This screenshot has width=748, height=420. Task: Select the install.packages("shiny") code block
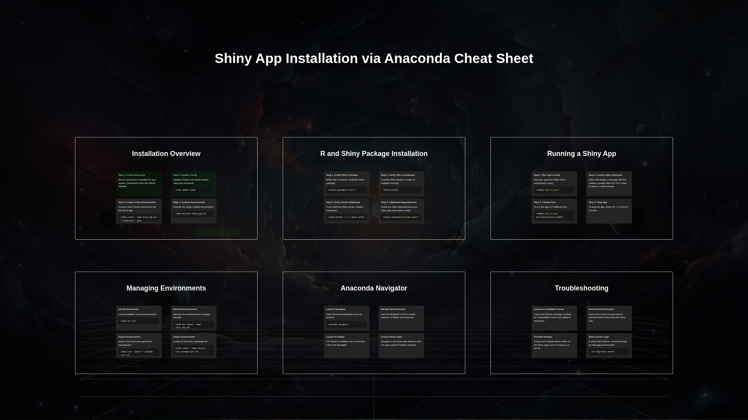[346, 190]
